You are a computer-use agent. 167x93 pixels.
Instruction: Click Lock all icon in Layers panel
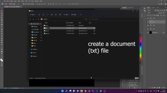click(158, 16)
